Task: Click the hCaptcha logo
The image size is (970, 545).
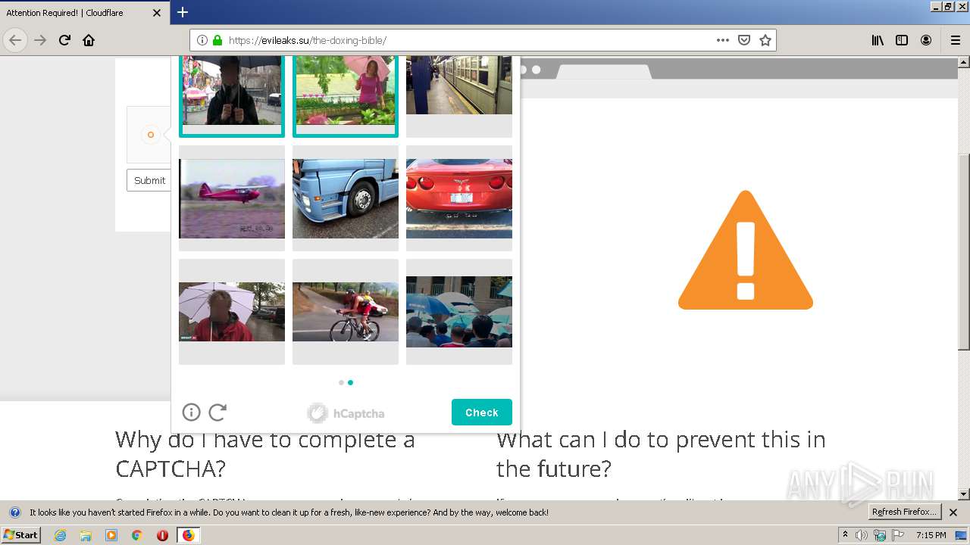Action: click(x=346, y=413)
